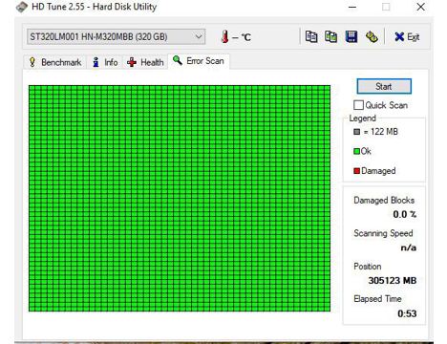The width and height of the screenshot is (447, 344).
Task: Minimize the HD Tune window
Action: tap(352, 7)
